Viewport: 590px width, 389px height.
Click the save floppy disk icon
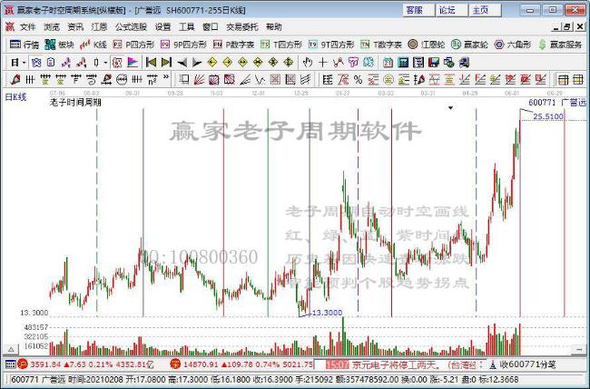tap(434, 63)
